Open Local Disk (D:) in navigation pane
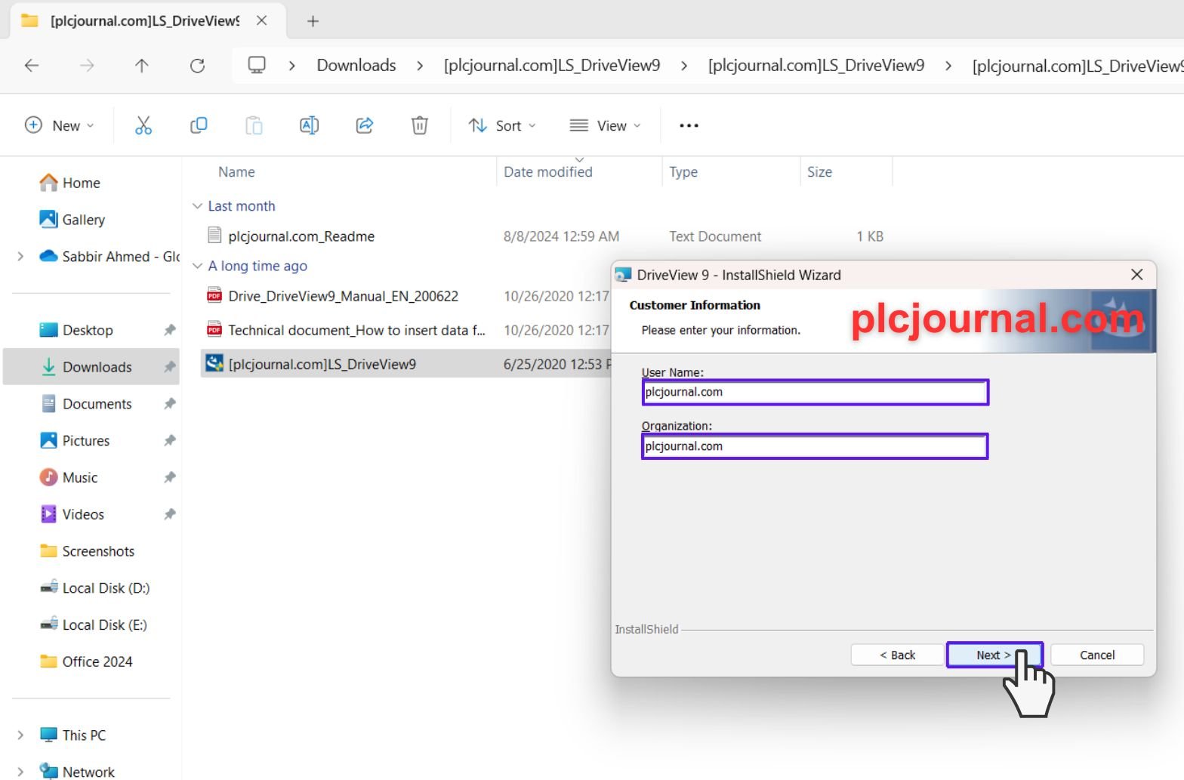The image size is (1184, 780). (x=94, y=588)
